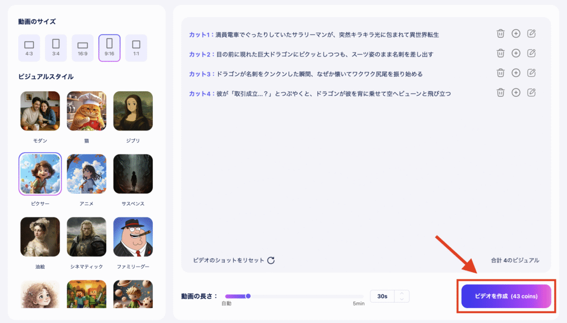Choose the 16:9 aspect ratio

click(83, 48)
